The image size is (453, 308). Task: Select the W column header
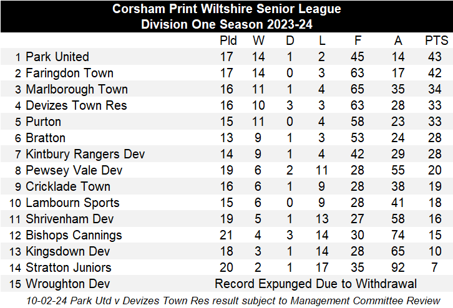258,41
